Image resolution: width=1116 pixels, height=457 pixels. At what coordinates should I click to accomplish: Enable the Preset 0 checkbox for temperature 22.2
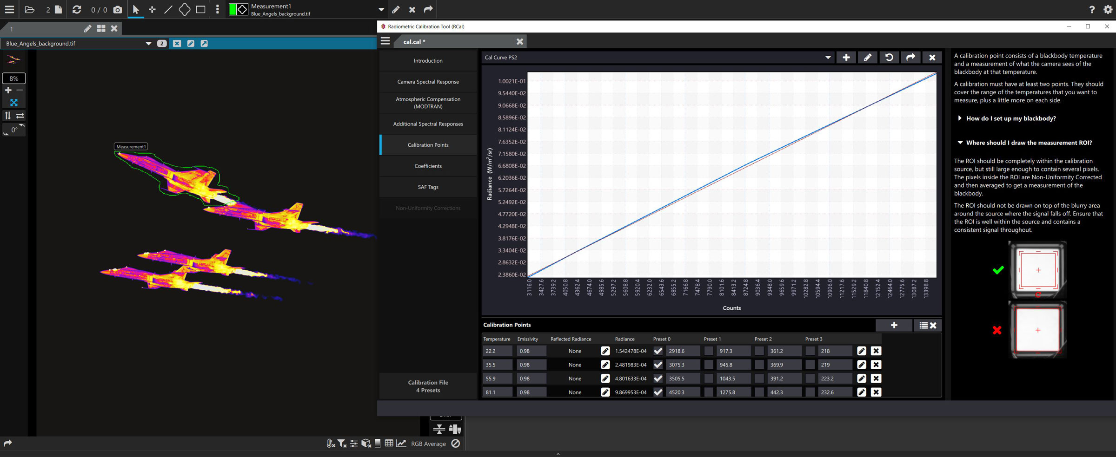(658, 351)
